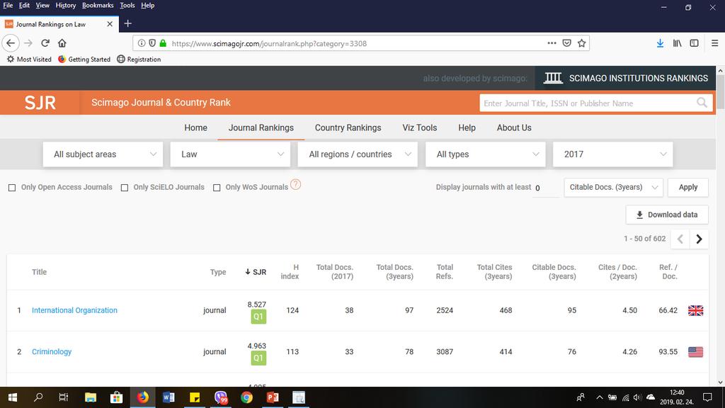
Task: Close the Journal Rankings on Law tab
Action: tap(110, 24)
